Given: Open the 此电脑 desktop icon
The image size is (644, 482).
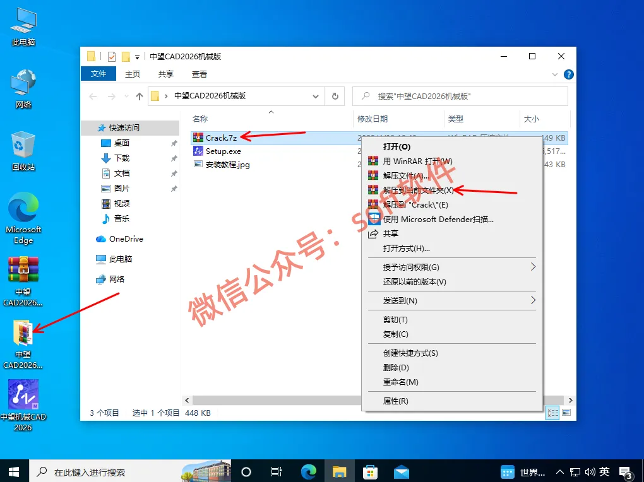Looking at the screenshot, I should pos(23,26).
